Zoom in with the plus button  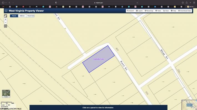point(6,20)
